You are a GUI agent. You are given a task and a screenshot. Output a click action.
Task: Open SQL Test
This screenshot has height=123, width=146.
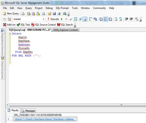click(x=23, y=25)
